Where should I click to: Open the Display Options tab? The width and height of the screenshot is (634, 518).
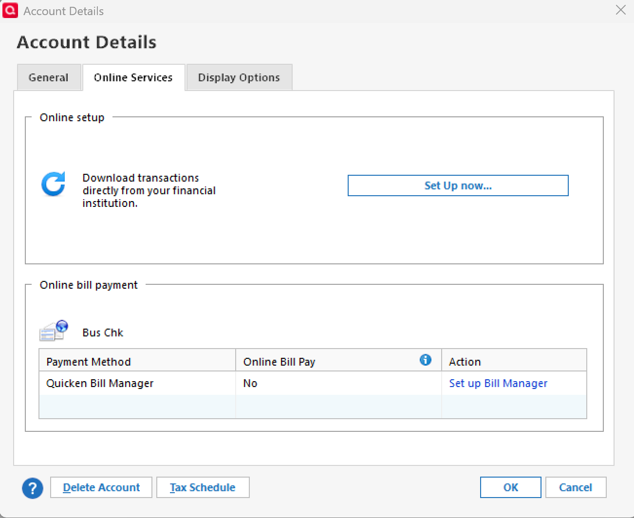(x=239, y=77)
